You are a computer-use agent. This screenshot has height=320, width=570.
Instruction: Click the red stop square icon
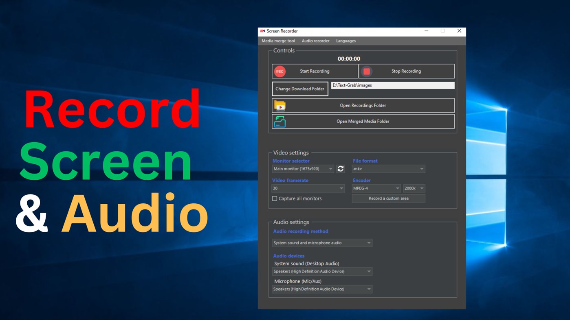coord(366,71)
